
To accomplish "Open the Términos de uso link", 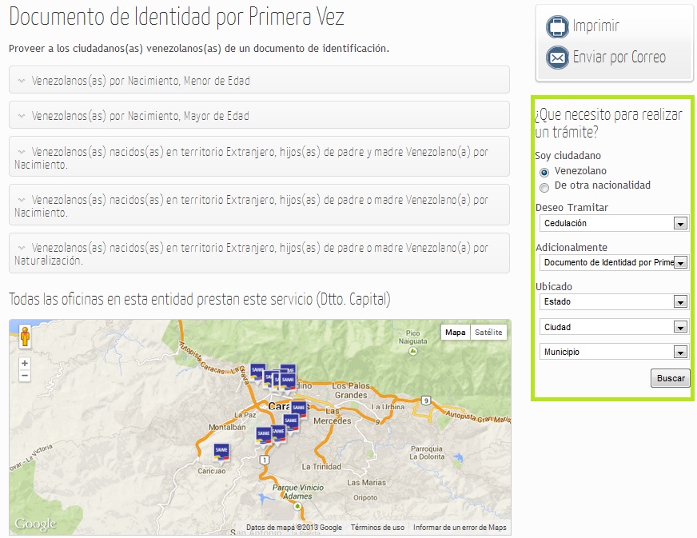I will (x=377, y=528).
